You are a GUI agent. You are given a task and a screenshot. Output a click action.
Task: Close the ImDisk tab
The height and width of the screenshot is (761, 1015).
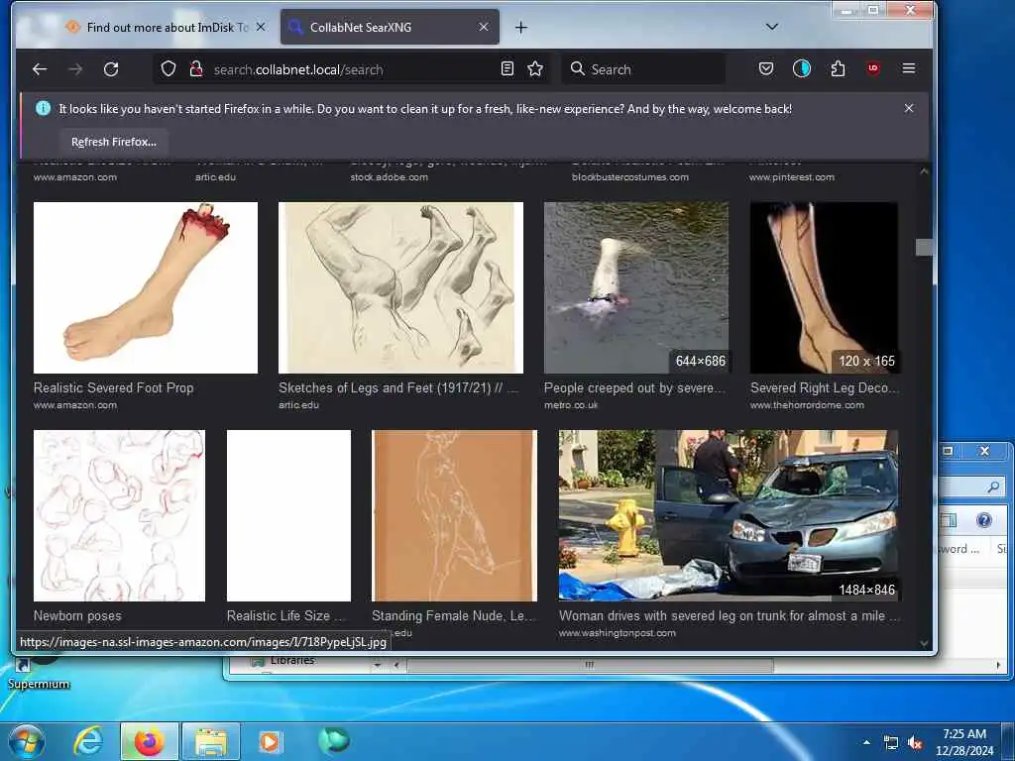tap(261, 27)
